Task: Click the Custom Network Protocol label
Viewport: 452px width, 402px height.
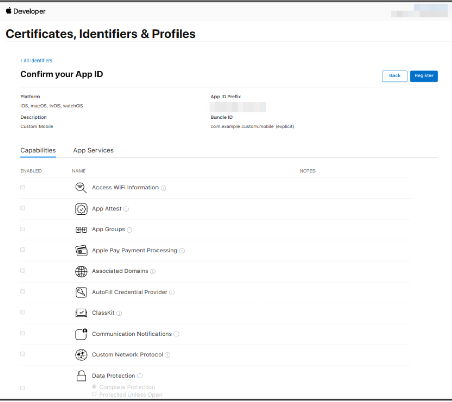Action: pyautogui.click(x=127, y=355)
